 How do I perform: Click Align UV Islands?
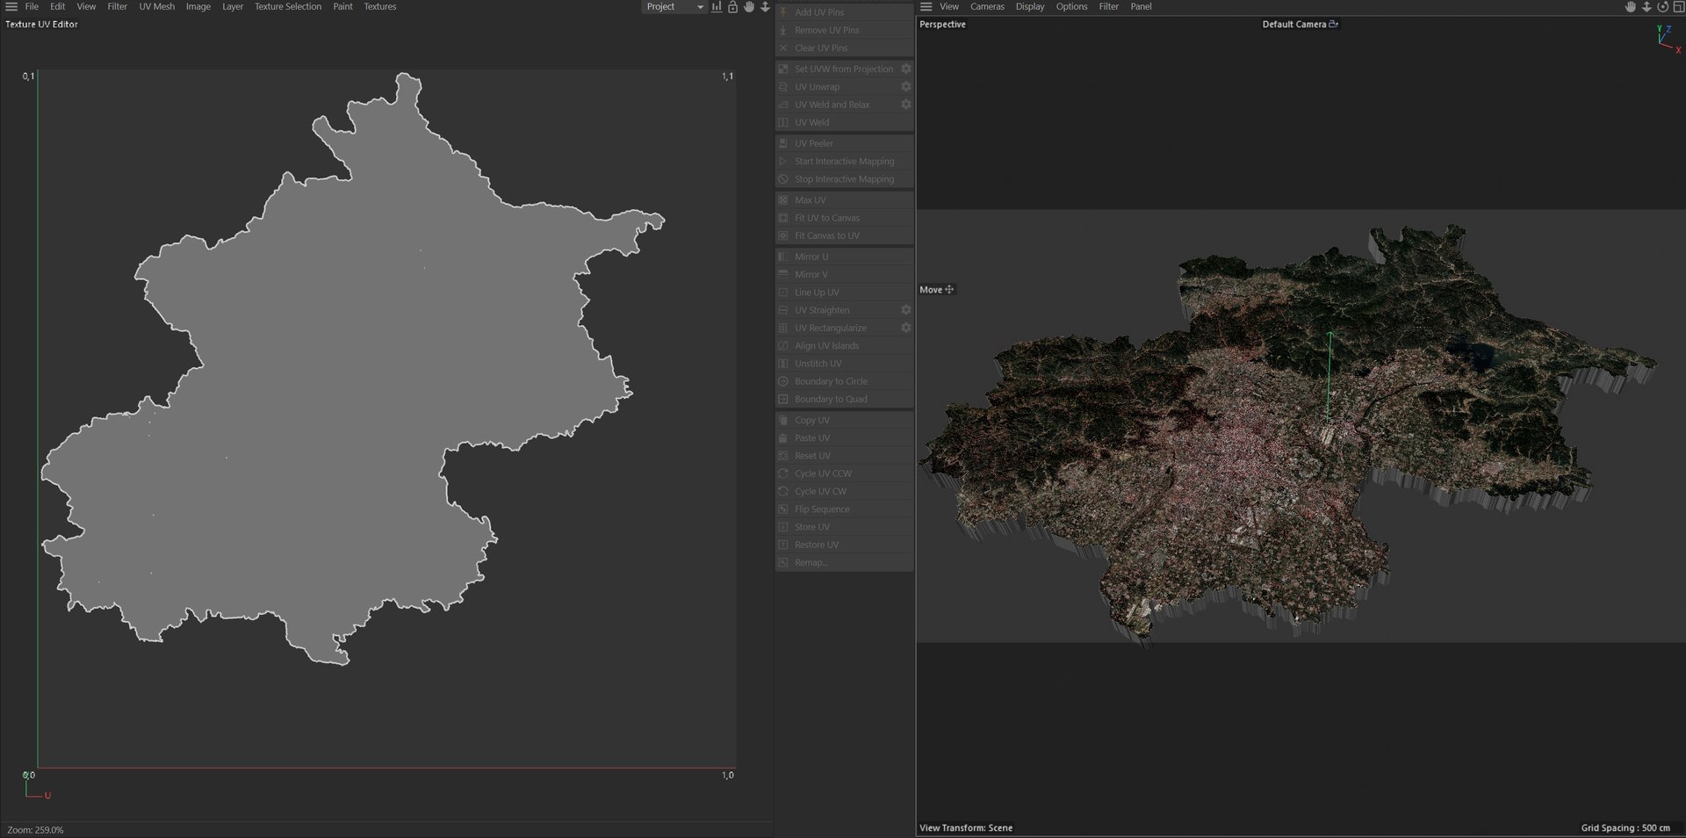[844, 345]
